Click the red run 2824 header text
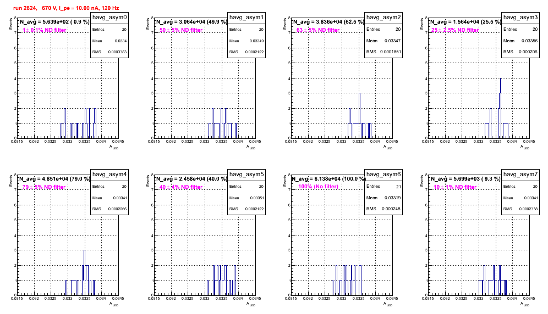The width and height of the screenshot is (548, 314). pos(66,8)
